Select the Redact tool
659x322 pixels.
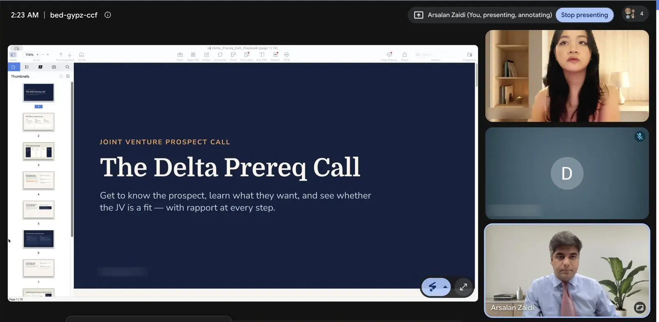point(276,55)
